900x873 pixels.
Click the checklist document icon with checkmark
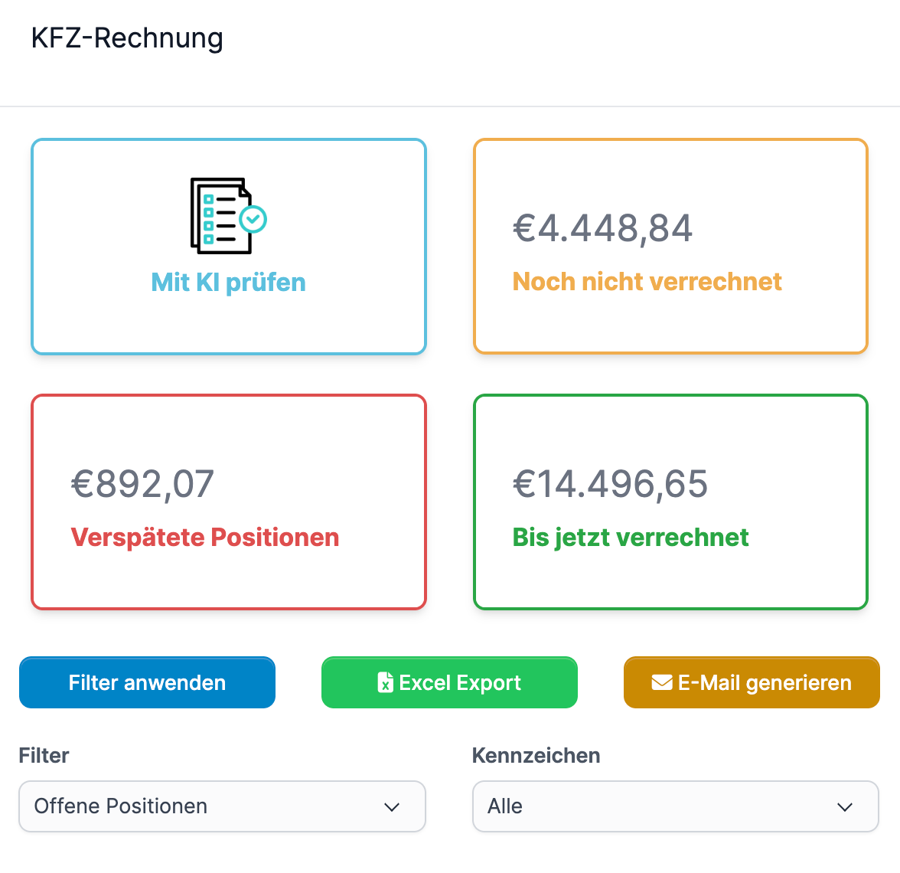pos(228,216)
